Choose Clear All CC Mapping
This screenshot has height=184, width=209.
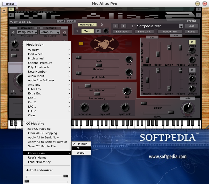(47, 133)
